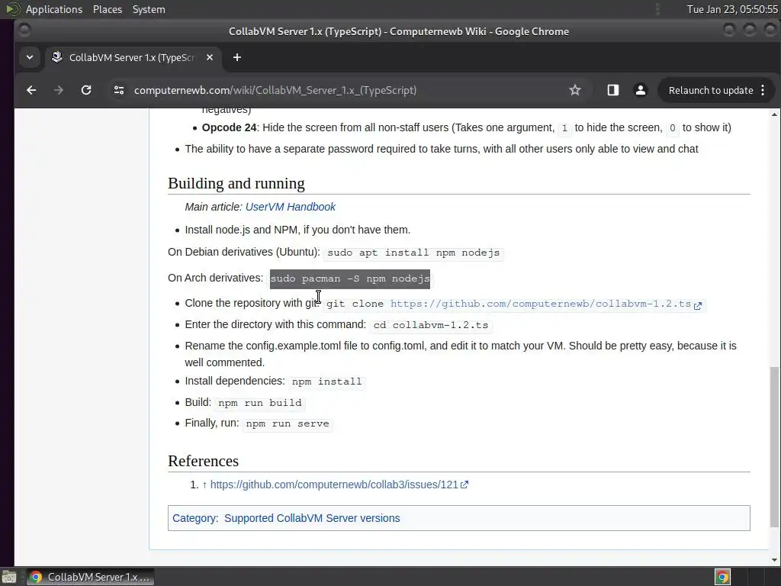
Task: Click the page vertical scrollbar thumb
Action: [x=774, y=447]
